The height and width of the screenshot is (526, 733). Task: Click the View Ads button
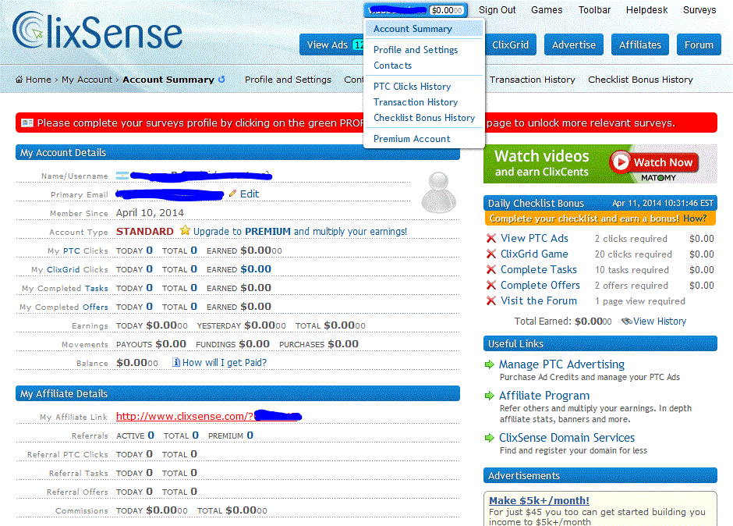tap(331, 45)
